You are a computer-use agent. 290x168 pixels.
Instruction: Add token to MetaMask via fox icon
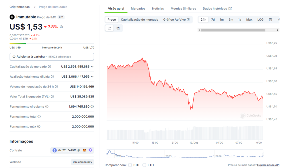click(x=84, y=150)
